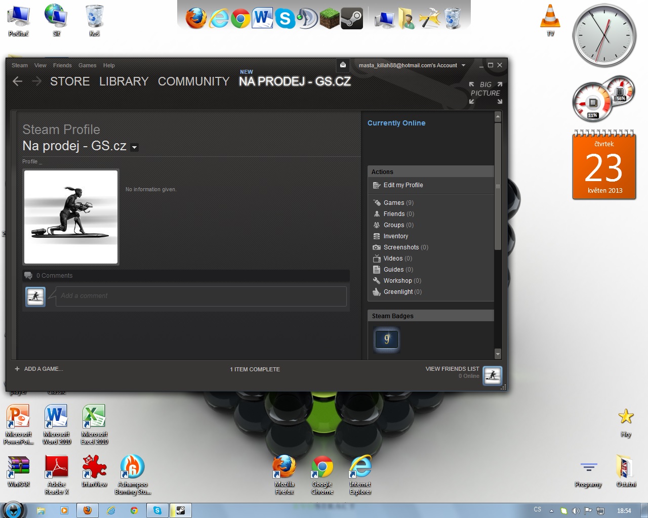Open the Screenshots camera entry

400,247
